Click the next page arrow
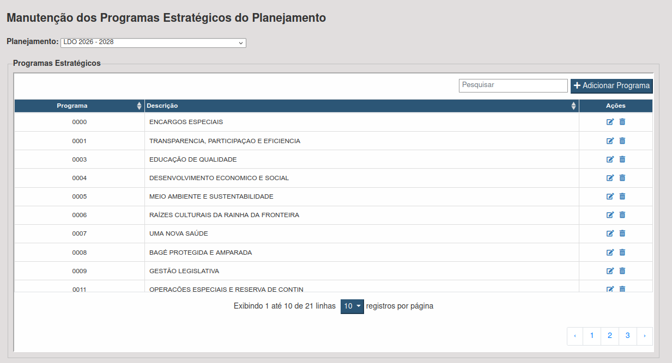This screenshot has height=363, width=672. (x=645, y=336)
